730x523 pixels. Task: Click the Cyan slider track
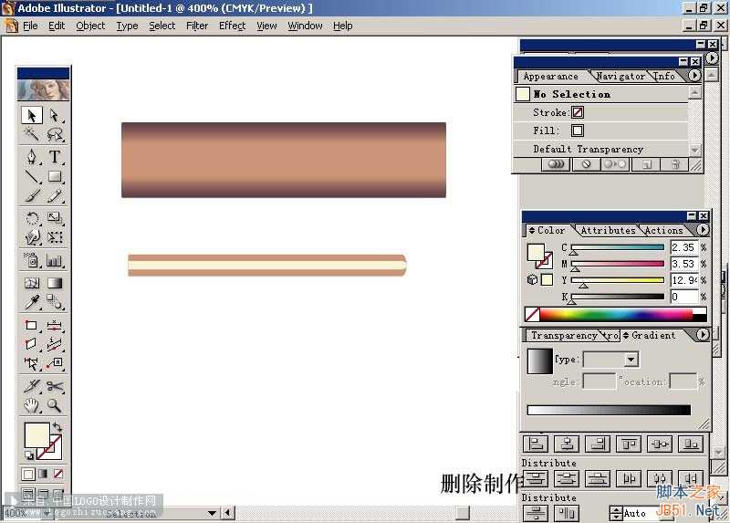618,247
